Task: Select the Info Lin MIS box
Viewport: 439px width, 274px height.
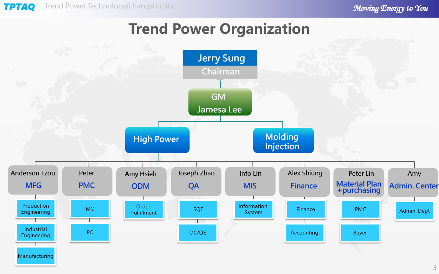Action: coord(250,182)
